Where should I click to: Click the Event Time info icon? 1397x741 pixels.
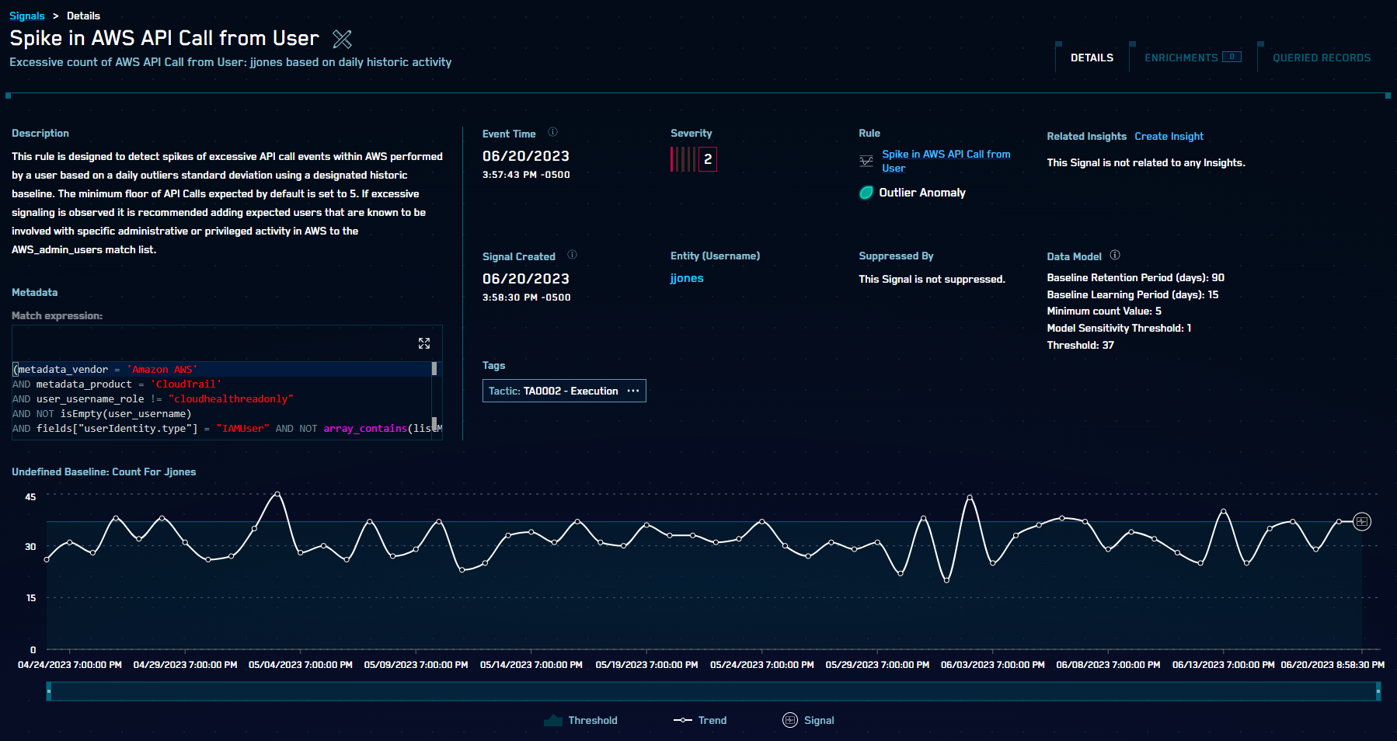552,132
